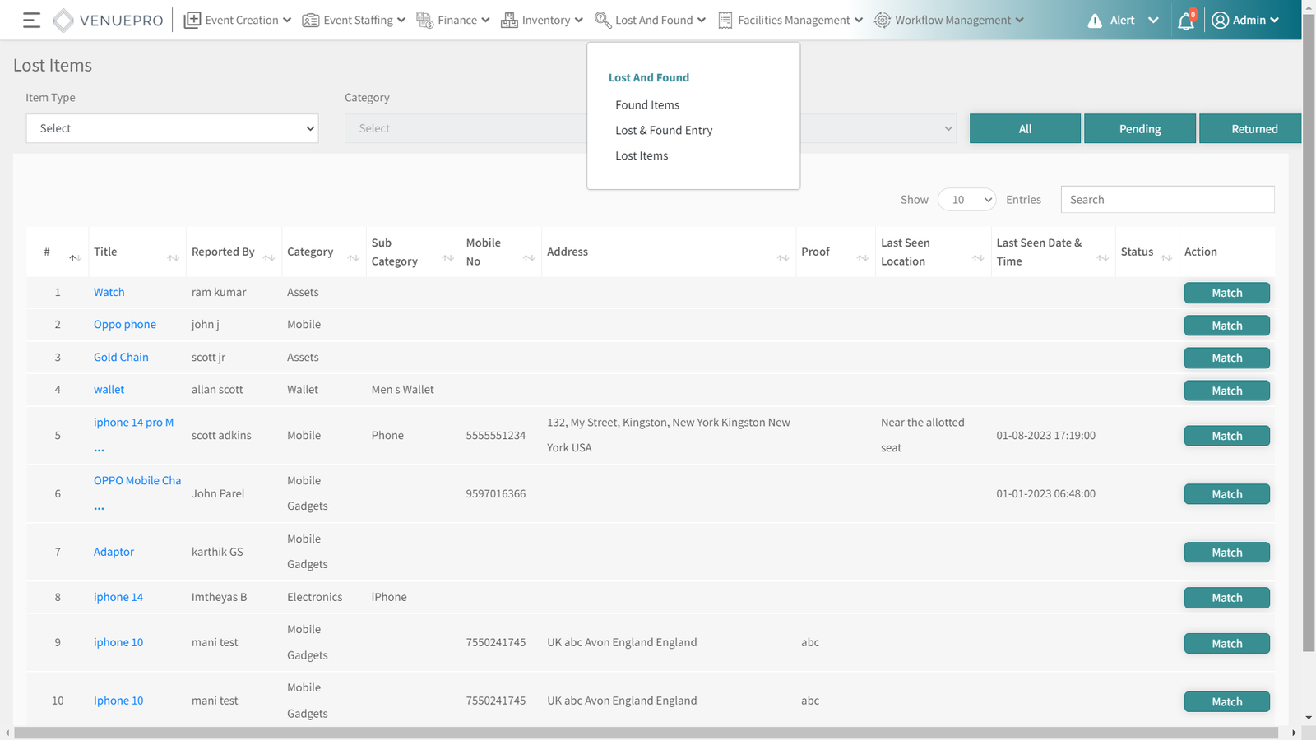Viewport: 1316px width, 740px height.
Task: Open the Gold Chain item link
Action: [x=121, y=358]
